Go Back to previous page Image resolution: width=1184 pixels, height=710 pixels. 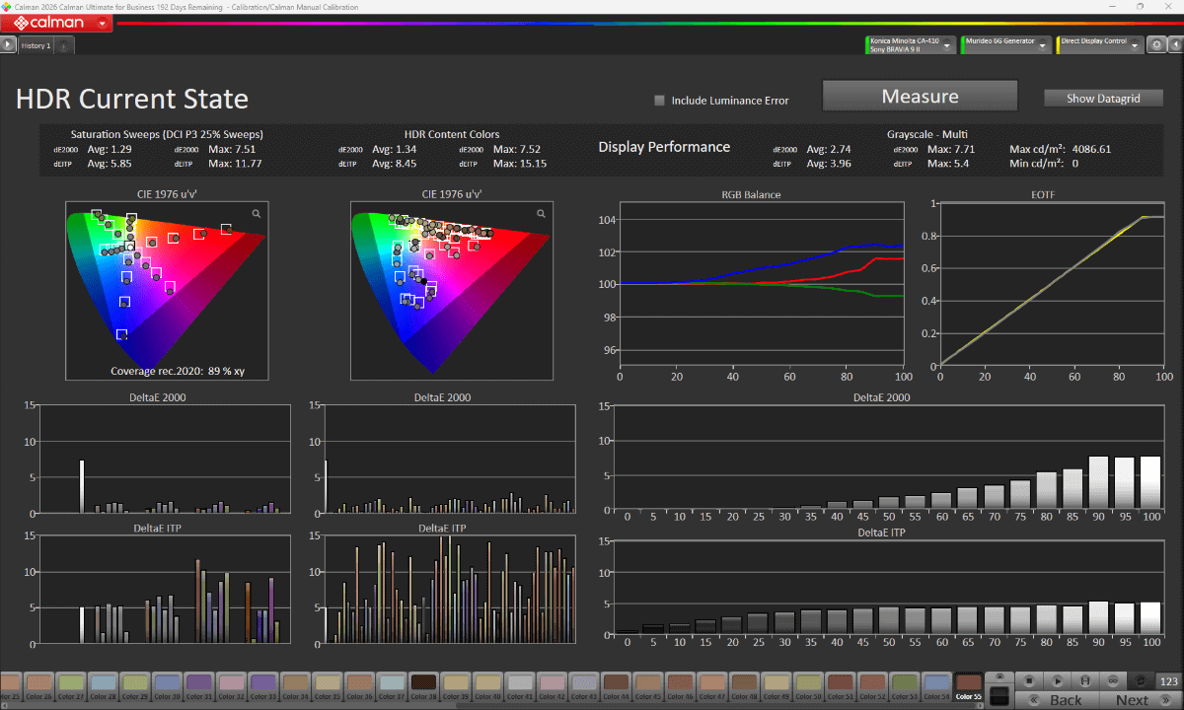point(1057,700)
